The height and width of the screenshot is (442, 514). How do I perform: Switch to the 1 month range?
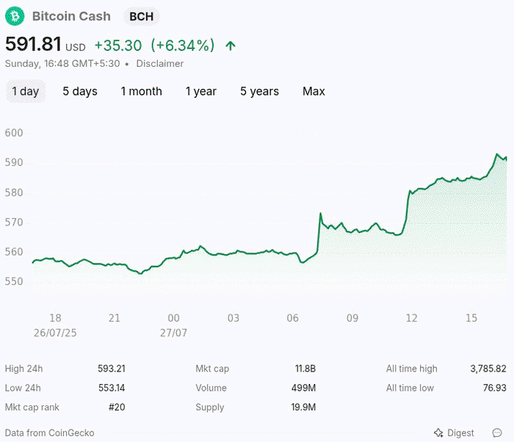(141, 91)
